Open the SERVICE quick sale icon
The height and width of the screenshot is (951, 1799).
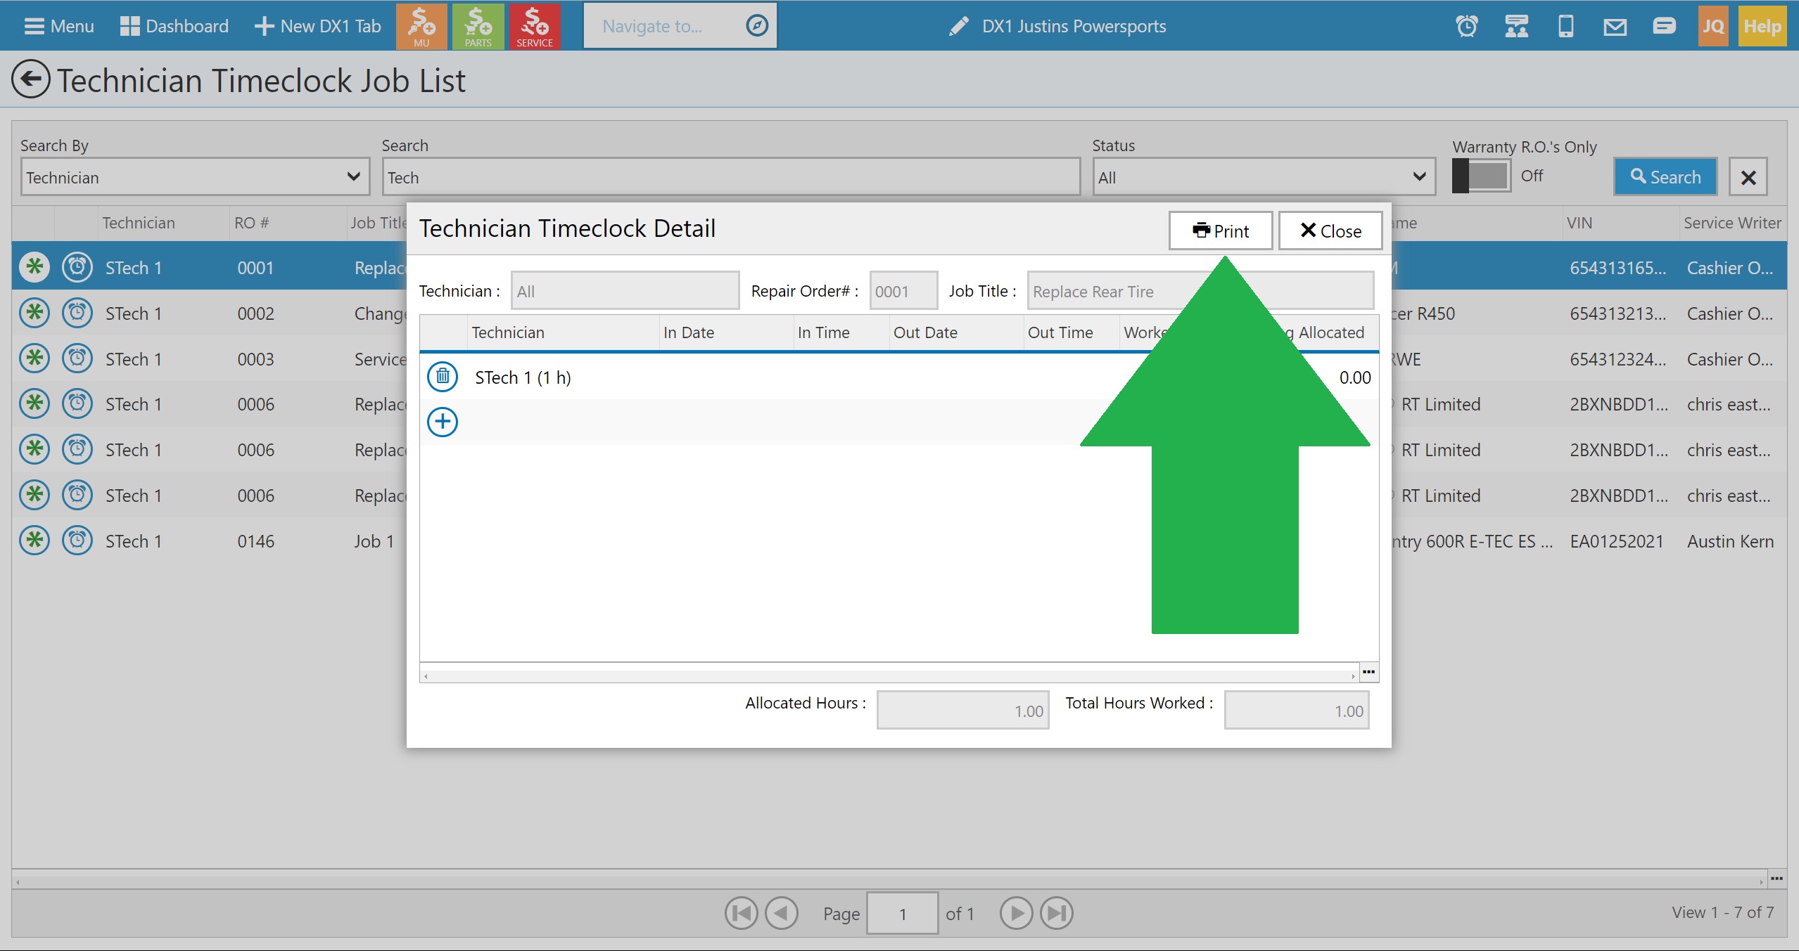click(534, 26)
